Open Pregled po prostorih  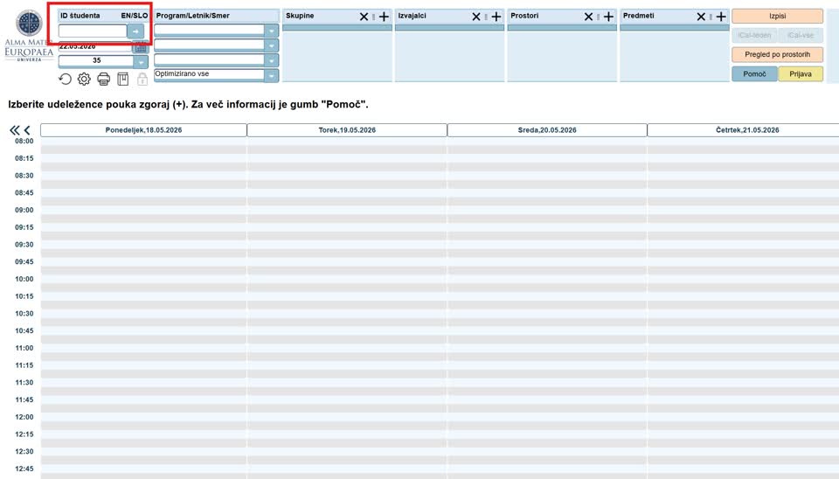pyautogui.click(x=777, y=54)
